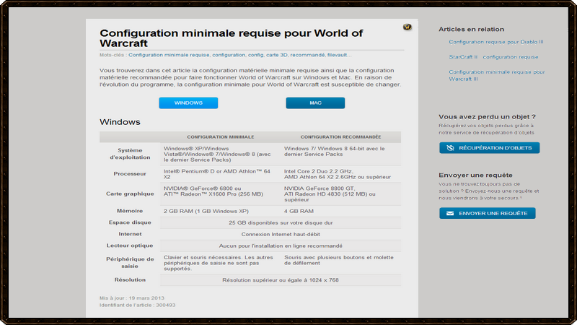Click the World of Warcraft game icon

pos(407,27)
